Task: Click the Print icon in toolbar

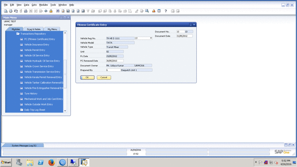Action: (11, 11)
